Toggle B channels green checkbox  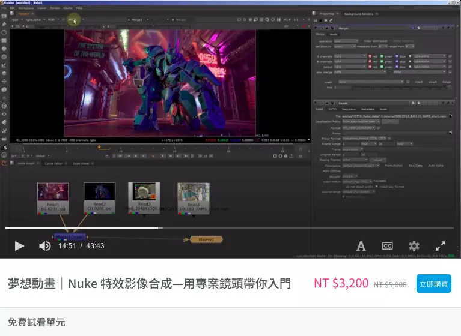(x=382, y=61)
